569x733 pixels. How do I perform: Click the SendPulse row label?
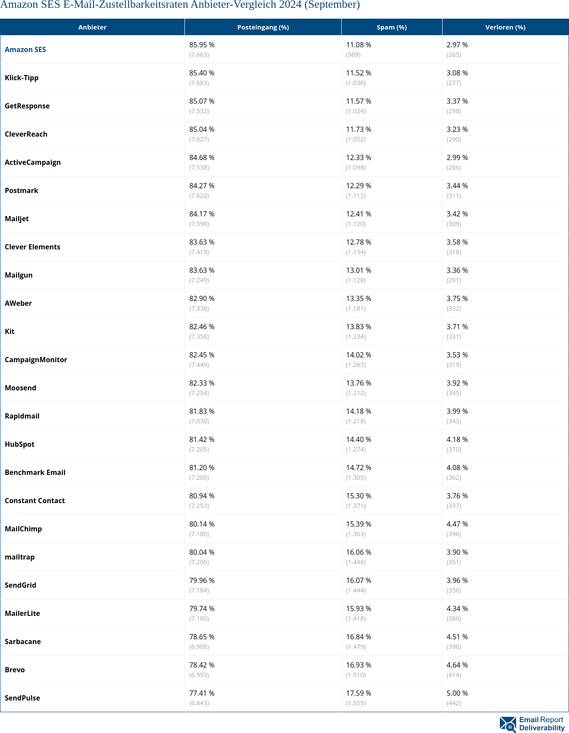click(x=23, y=698)
